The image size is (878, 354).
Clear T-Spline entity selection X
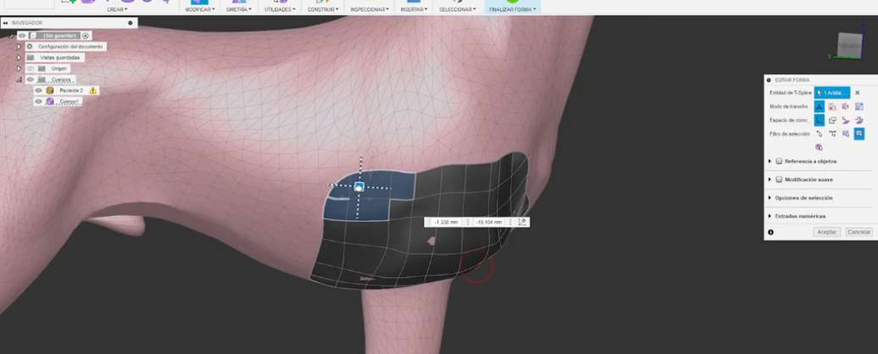point(858,93)
